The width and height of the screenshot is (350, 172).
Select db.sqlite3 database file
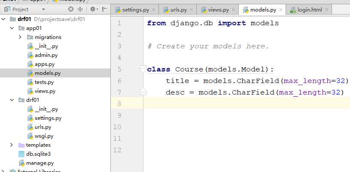pos(38,154)
